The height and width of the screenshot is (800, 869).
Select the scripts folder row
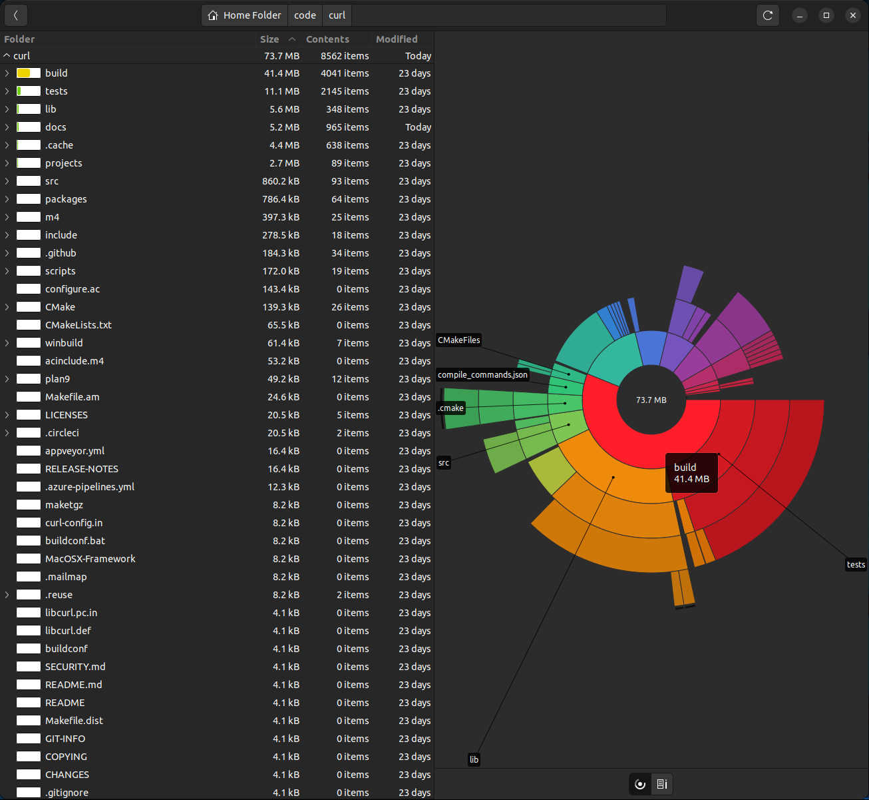(x=217, y=271)
